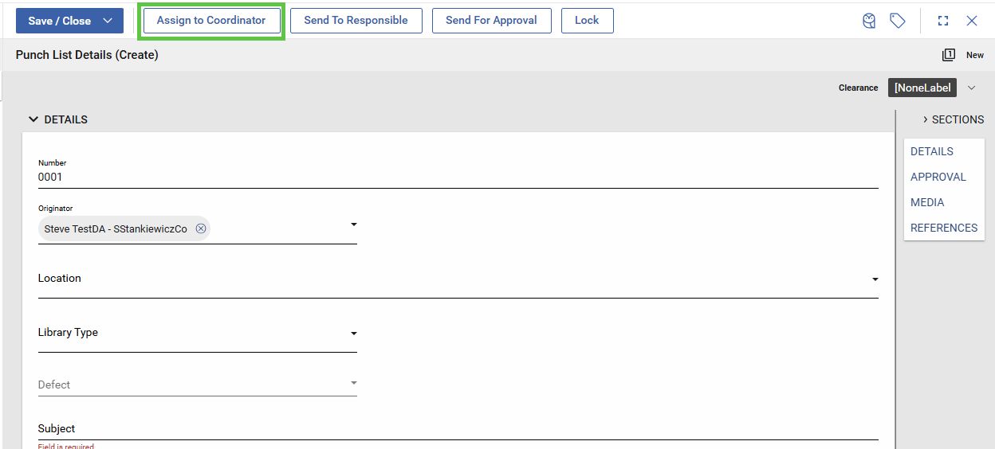Expand the SECTIONS panel chevron
Viewport: 995px width, 449px height.
click(925, 119)
